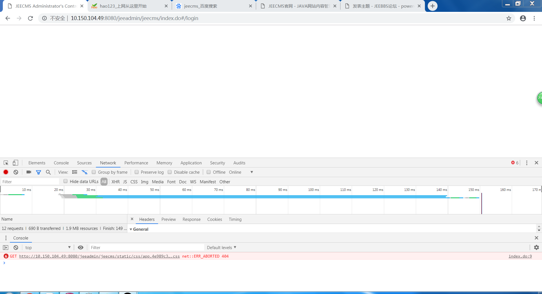Stop recording network log
The image size is (542, 294).
click(x=6, y=172)
